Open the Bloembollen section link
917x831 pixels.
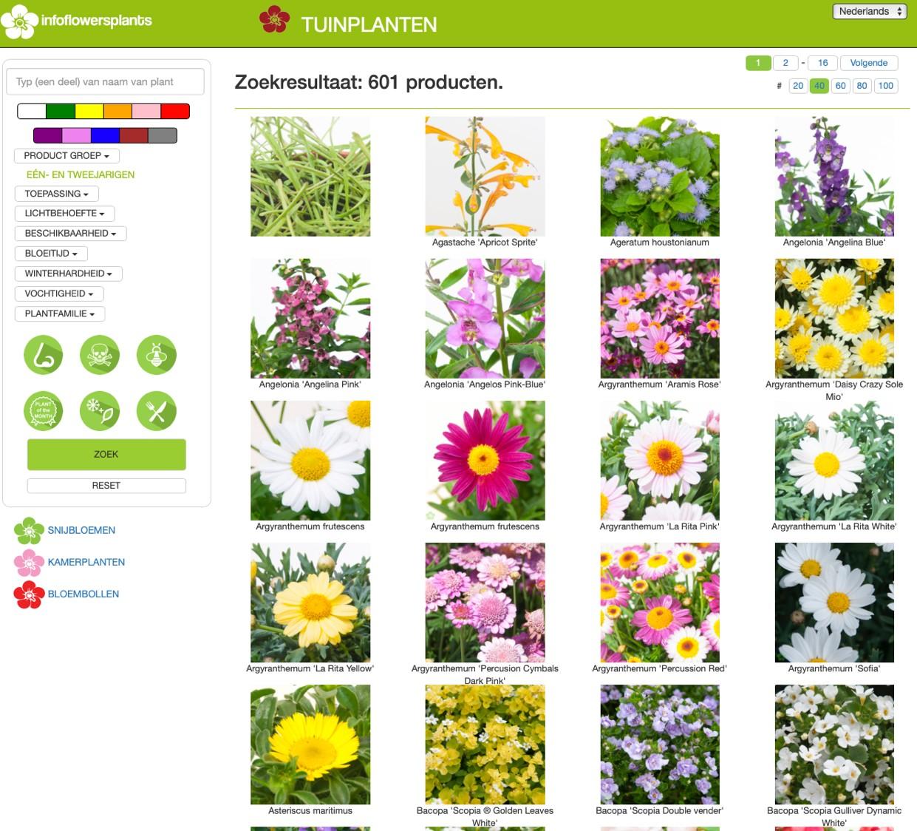coord(83,594)
